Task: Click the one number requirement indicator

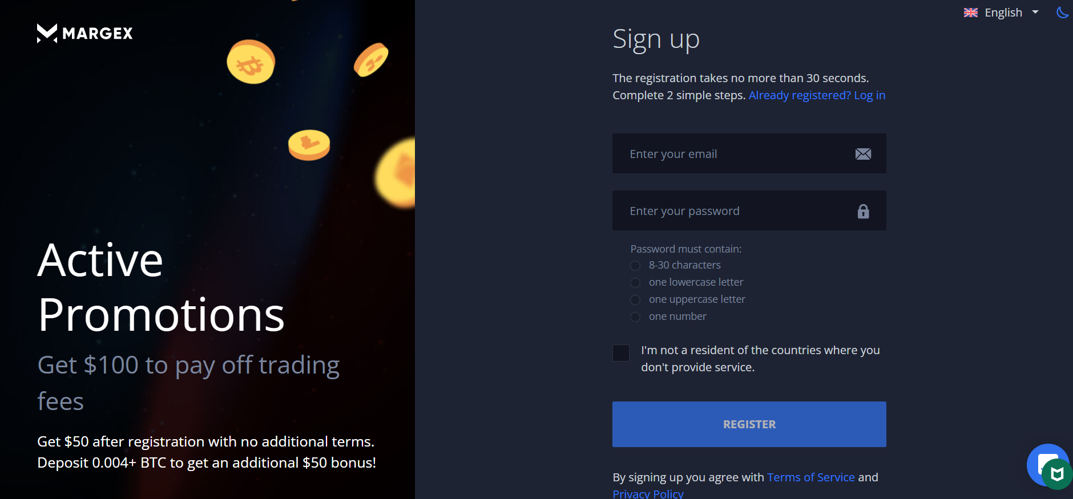Action: pos(635,317)
